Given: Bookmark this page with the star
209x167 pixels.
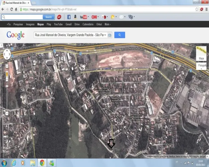Looking at the screenshot, I should [x=197, y=9].
